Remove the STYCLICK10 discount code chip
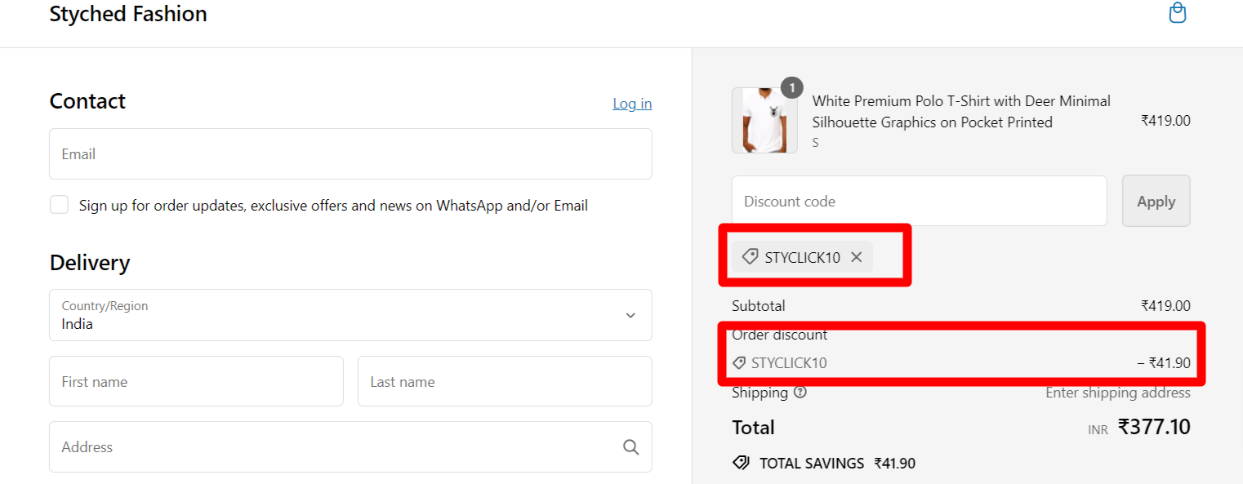The height and width of the screenshot is (484, 1243). [856, 257]
